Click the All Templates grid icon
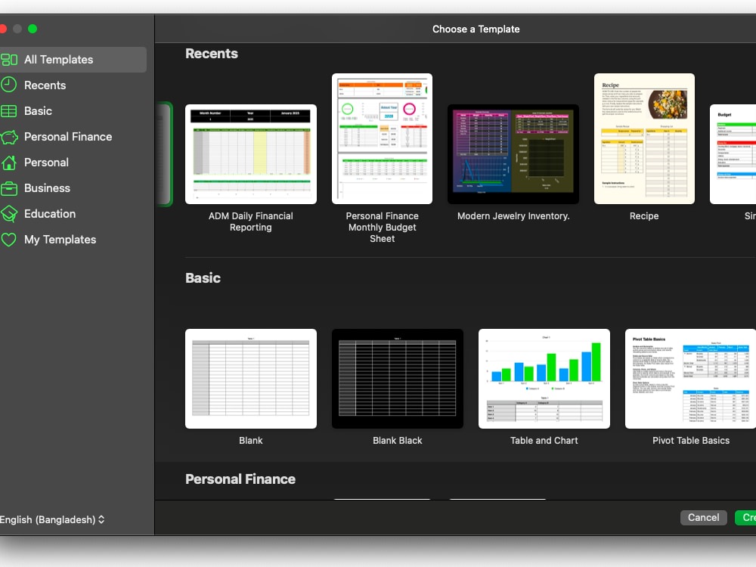The height and width of the screenshot is (567, 756). pos(9,60)
